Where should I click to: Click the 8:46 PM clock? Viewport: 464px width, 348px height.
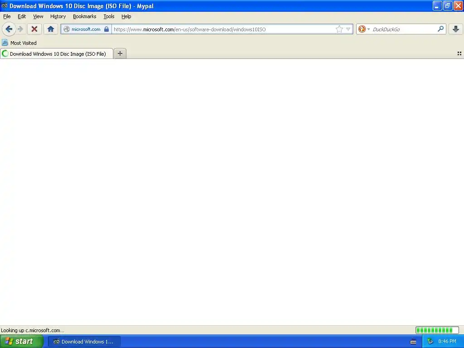pos(447,342)
